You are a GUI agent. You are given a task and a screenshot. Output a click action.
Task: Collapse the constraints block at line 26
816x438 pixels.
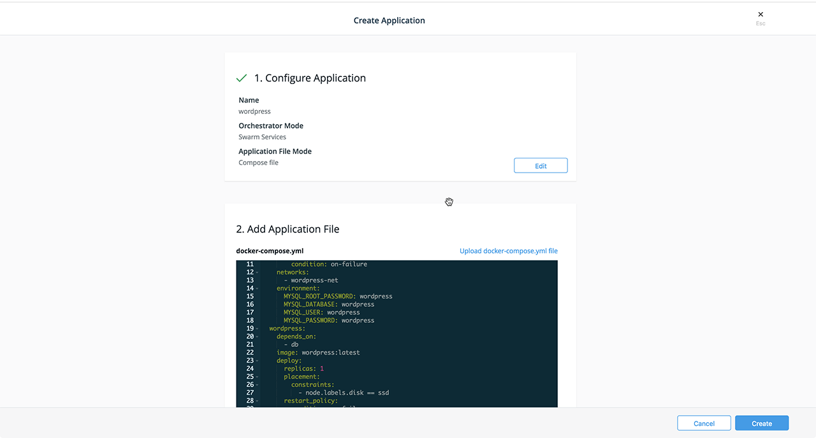pyautogui.click(x=258, y=385)
